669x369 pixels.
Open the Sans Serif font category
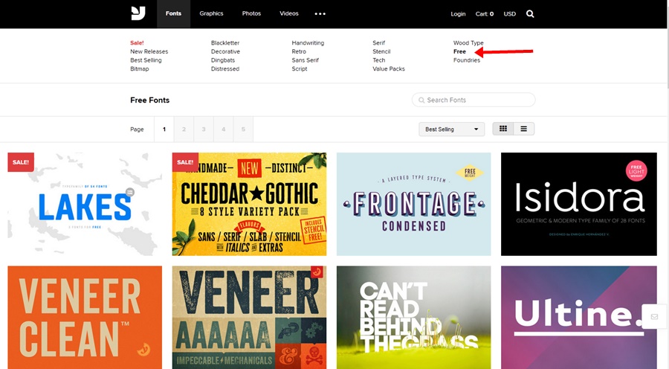pos(305,60)
